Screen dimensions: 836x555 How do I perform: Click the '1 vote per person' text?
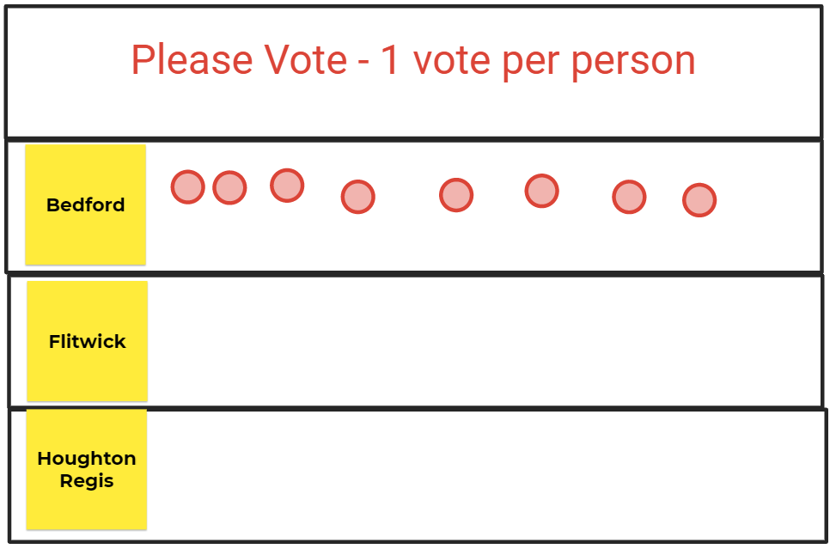[x=538, y=61]
